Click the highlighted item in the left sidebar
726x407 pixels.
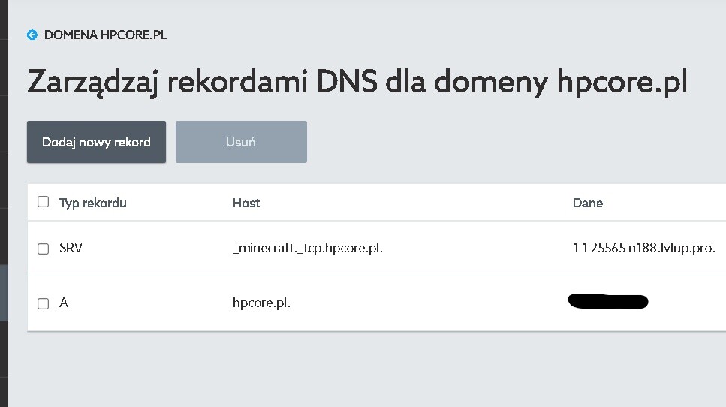3,293
